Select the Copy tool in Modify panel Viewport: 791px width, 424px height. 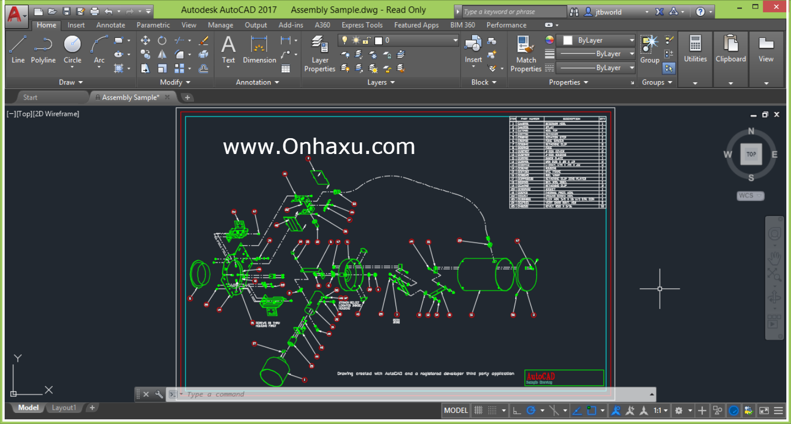pos(146,54)
